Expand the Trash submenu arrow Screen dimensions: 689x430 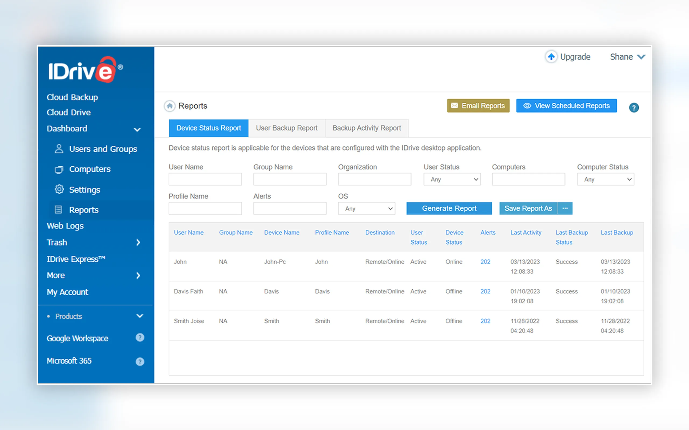pyautogui.click(x=138, y=242)
